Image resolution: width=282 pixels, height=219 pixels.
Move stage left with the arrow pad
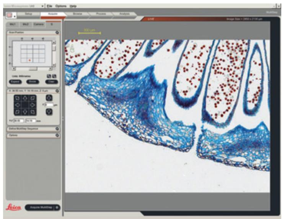pos(18,105)
